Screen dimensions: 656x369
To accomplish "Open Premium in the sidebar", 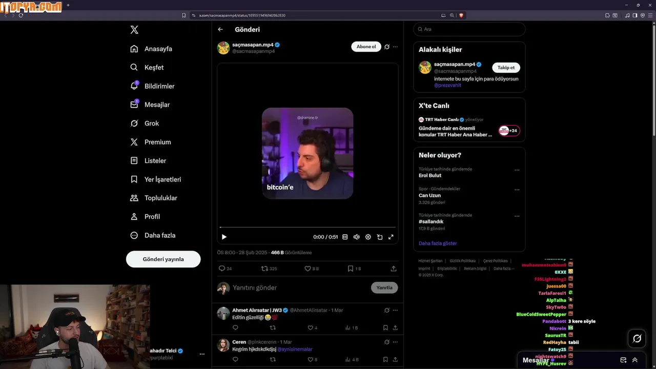I will pyautogui.click(x=151, y=142).
